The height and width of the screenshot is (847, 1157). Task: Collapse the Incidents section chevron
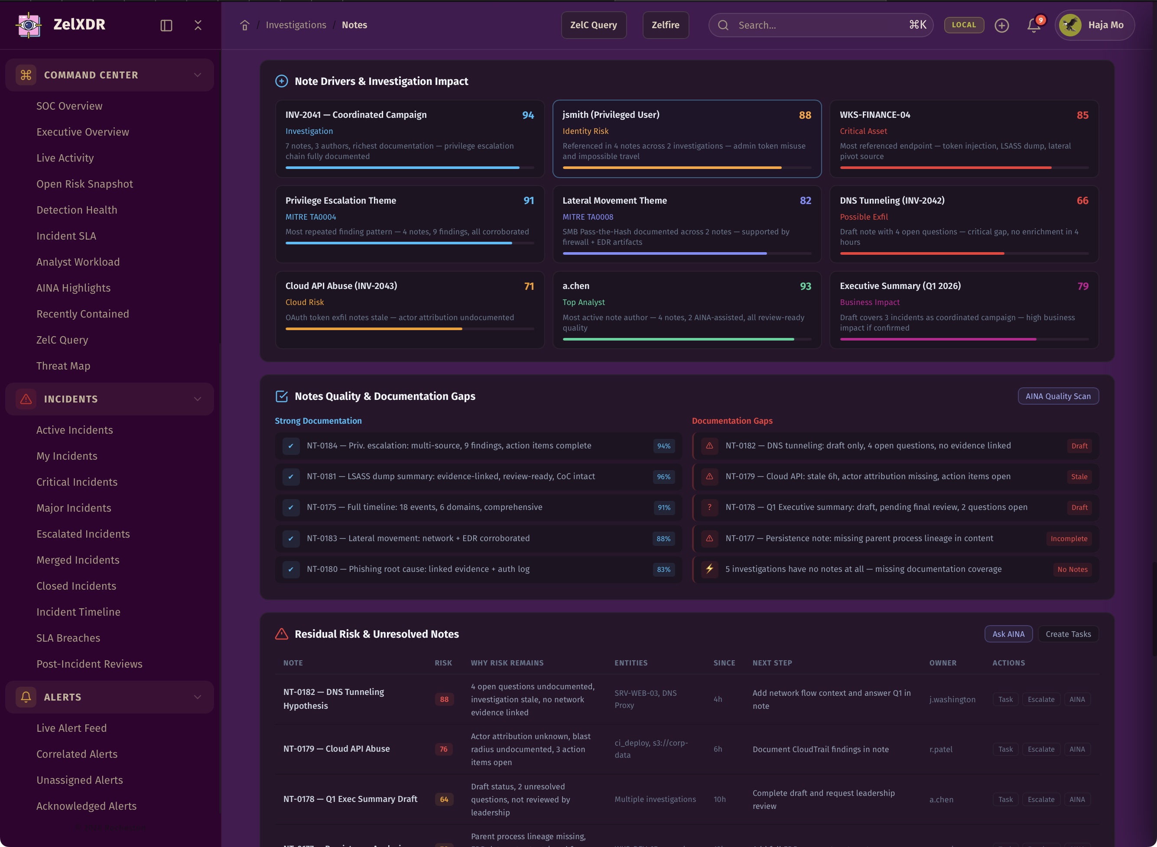click(198, 399)
